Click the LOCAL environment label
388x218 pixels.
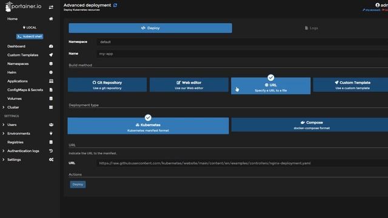[x=30, y=27]
